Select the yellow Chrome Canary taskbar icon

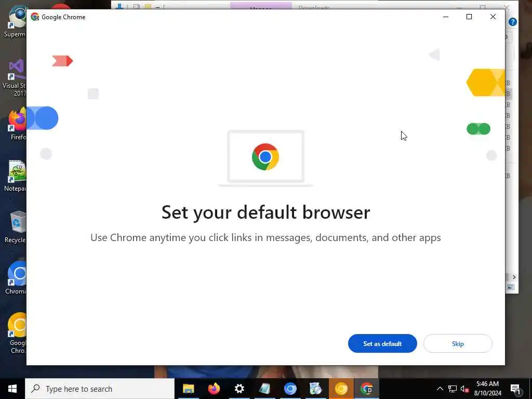pyautogui.click(x=341, y=389)
